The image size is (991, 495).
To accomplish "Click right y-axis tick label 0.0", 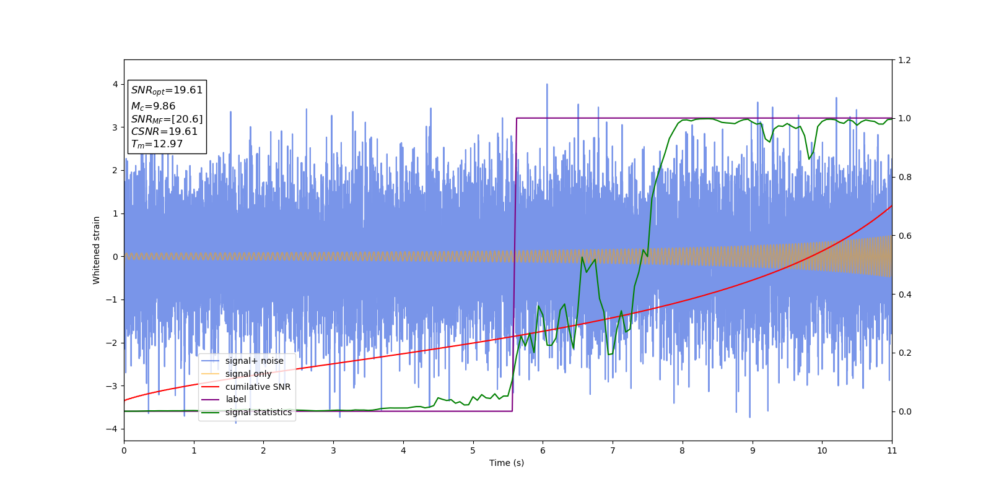I will click(x=904, y=411).
